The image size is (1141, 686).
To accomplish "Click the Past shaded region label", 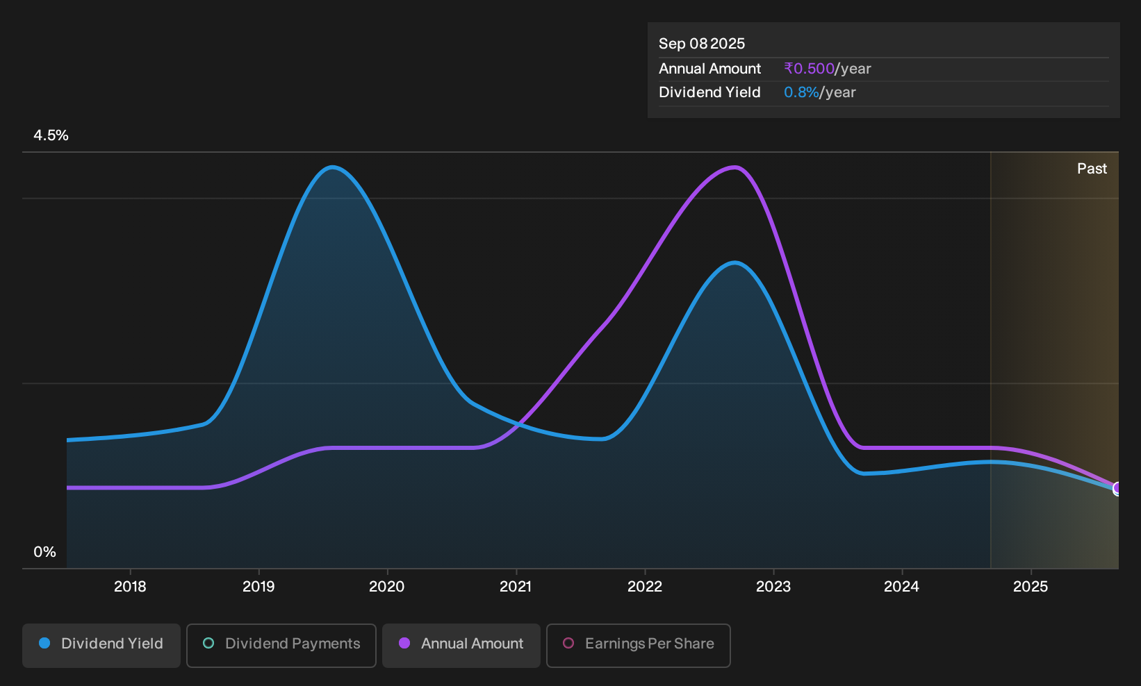I will coord(1092,169).
